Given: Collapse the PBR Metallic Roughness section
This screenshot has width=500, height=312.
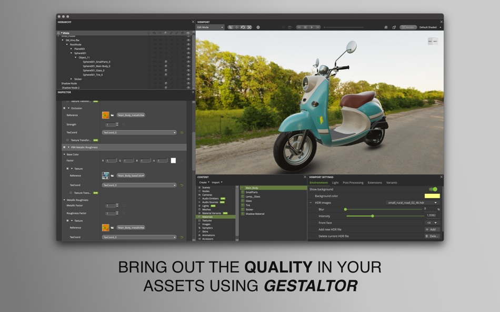Looking at the screenshot, I should 68,148.
